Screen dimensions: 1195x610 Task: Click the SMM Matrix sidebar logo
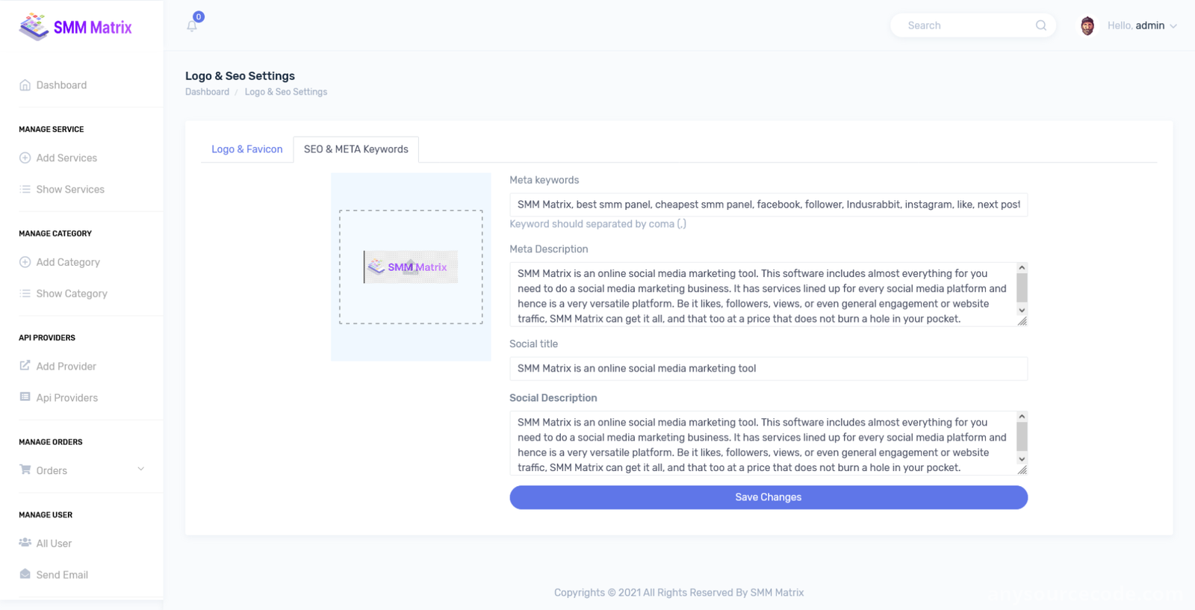pos(75,27)
